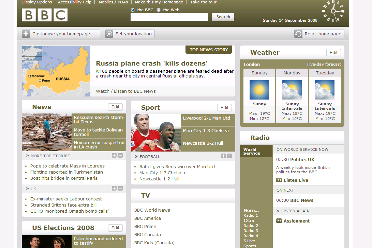Click Set your location button
This screenshot has height=248, width=372.
click(x=130, y=34)
